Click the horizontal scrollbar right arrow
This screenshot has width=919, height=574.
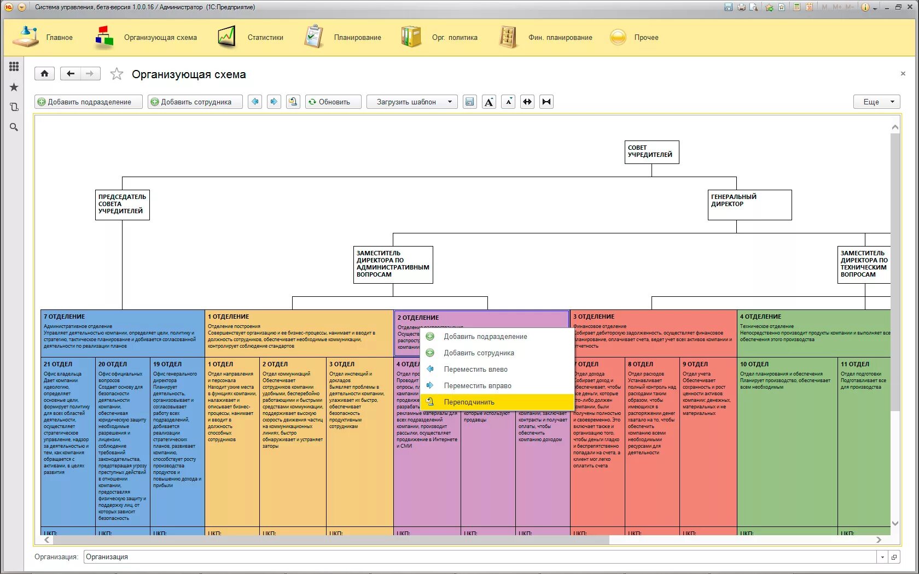879,540
